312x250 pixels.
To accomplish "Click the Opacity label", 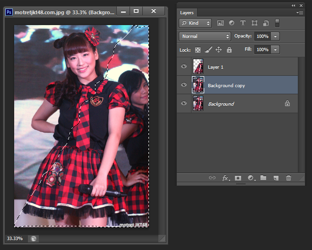I will [243, 36].
